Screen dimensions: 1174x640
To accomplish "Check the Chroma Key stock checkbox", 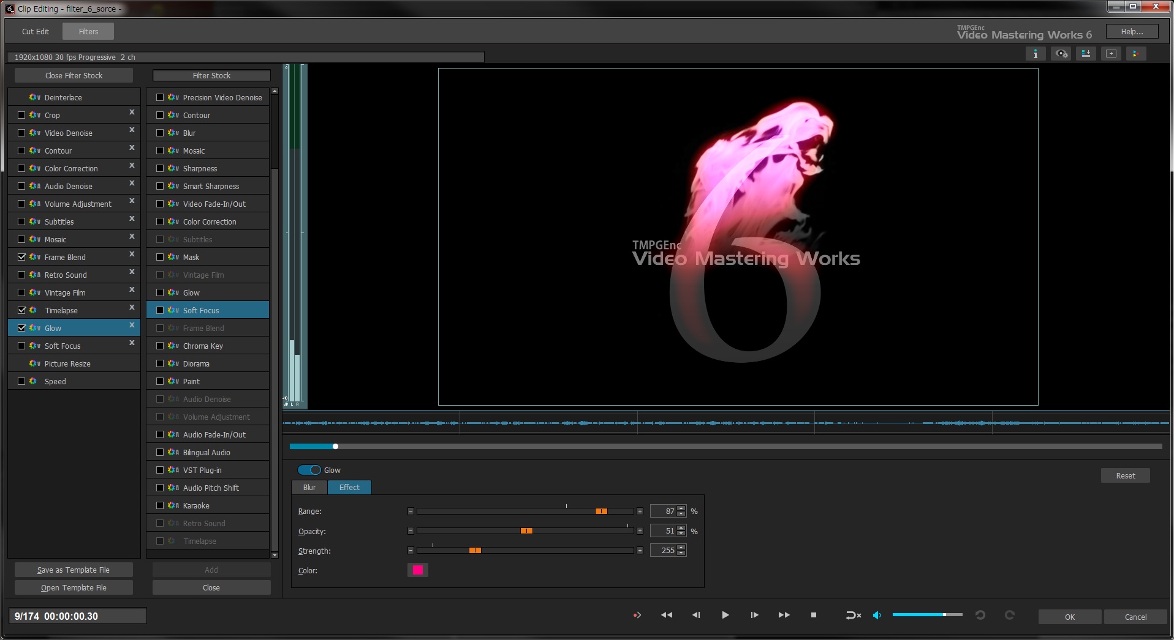I will (160, 346).
